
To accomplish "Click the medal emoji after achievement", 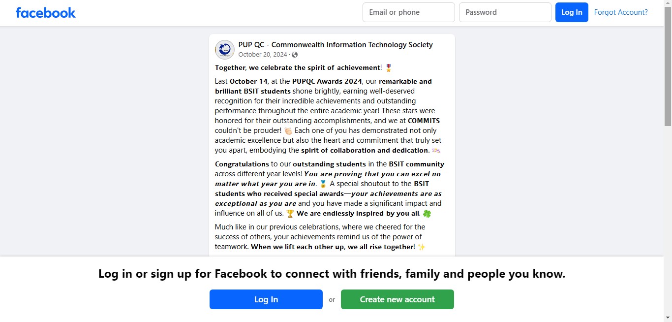I will tap(389, 68).
